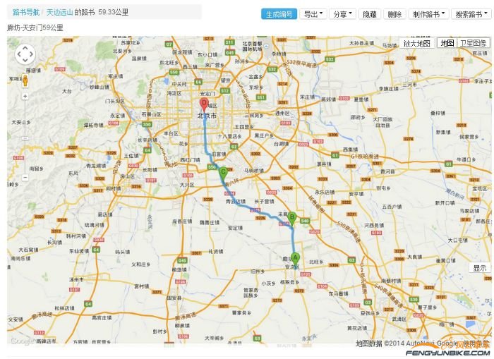Open the 路书导航 breadcrumb link

26,12
